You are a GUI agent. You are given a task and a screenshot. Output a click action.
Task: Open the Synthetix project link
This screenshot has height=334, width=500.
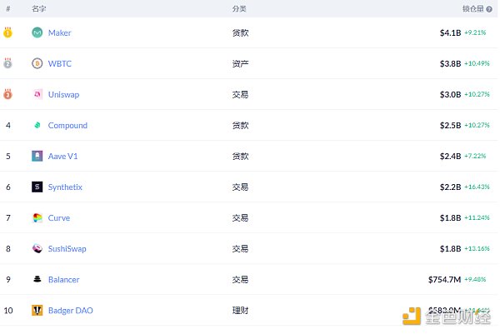pos(65,187)
